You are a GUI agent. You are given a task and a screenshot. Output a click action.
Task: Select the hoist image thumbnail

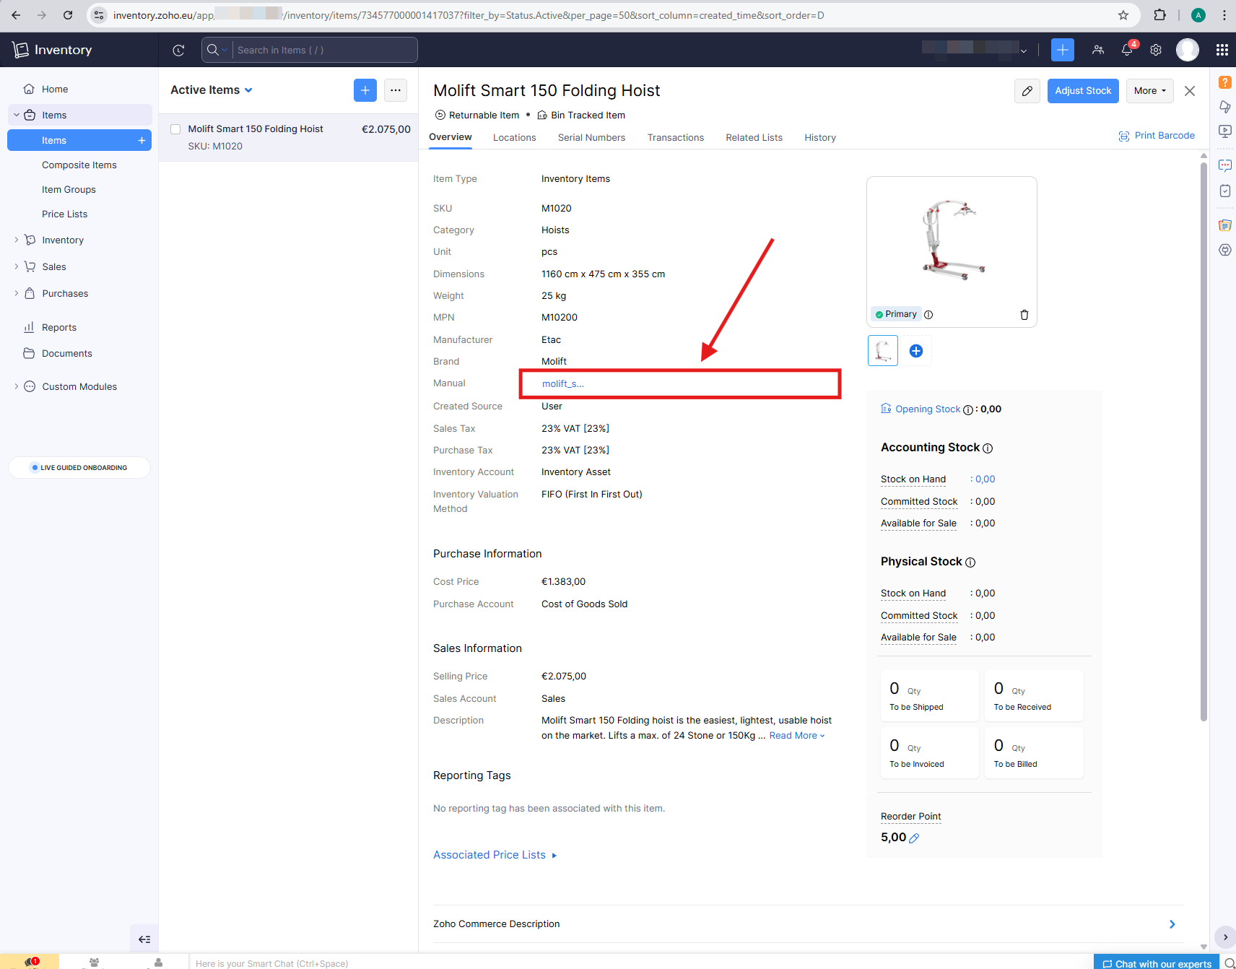[882, 351]
